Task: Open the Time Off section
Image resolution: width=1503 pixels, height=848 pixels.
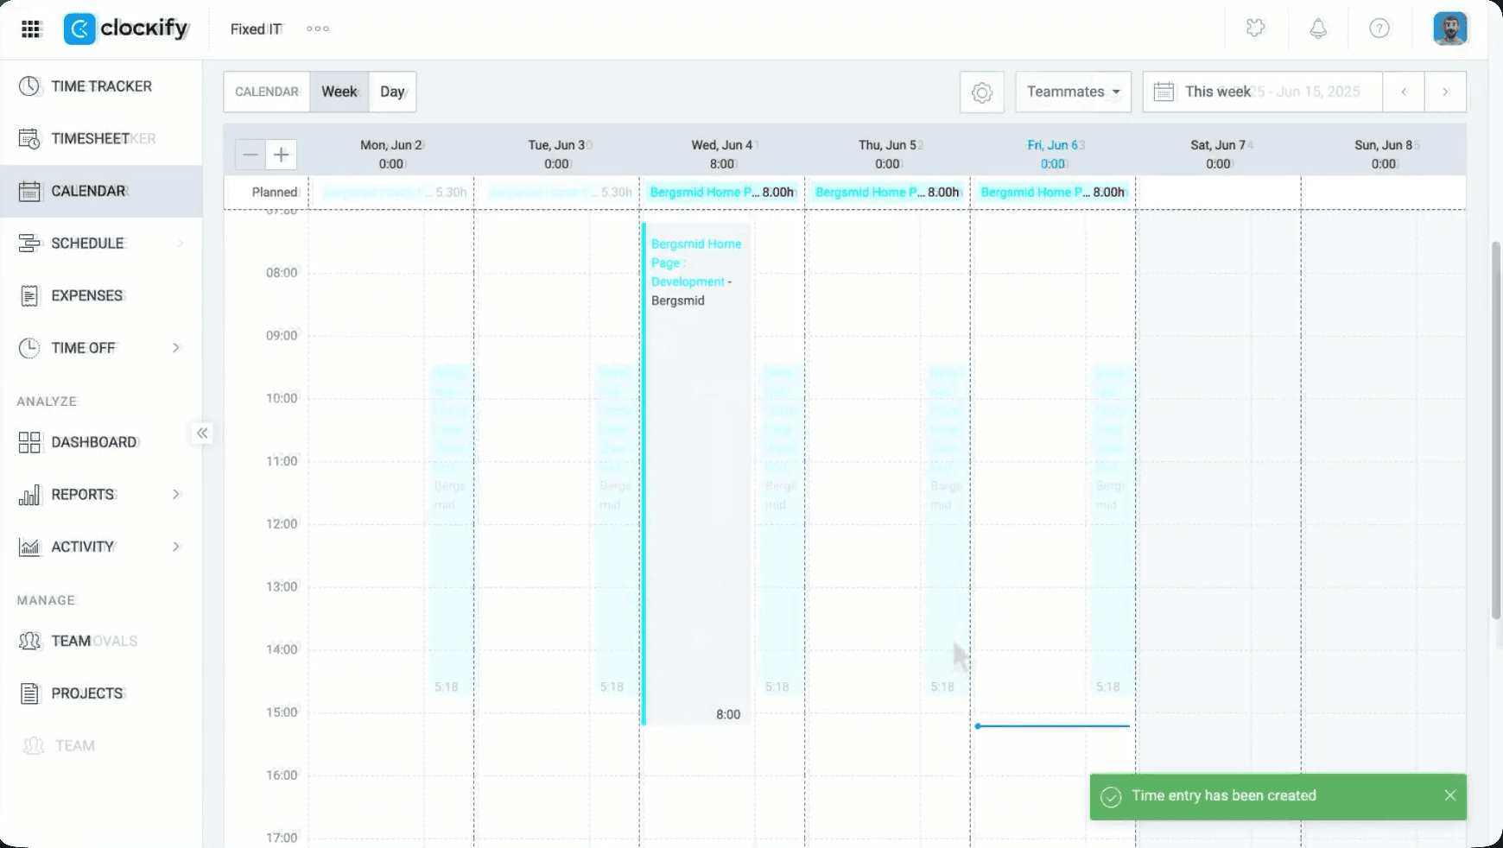Action: (101, 348)
